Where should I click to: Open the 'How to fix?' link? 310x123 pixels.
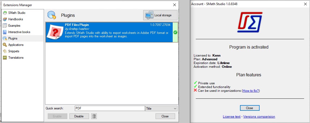pos(251,91)
